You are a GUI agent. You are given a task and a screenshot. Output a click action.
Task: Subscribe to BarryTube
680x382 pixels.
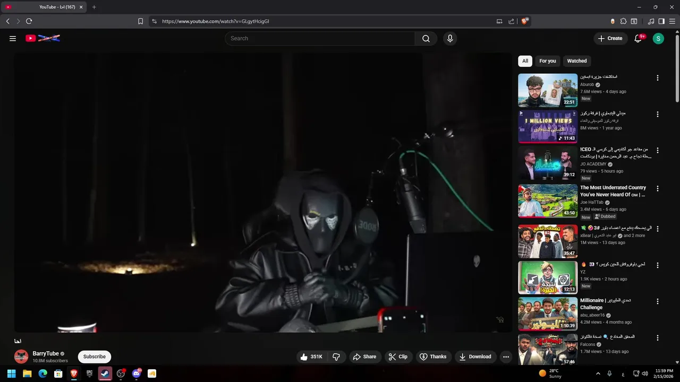95,357
